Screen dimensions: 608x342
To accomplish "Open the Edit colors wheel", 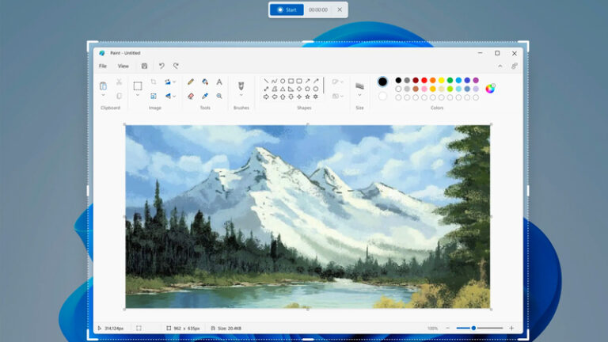I will [x=491, y=88].
